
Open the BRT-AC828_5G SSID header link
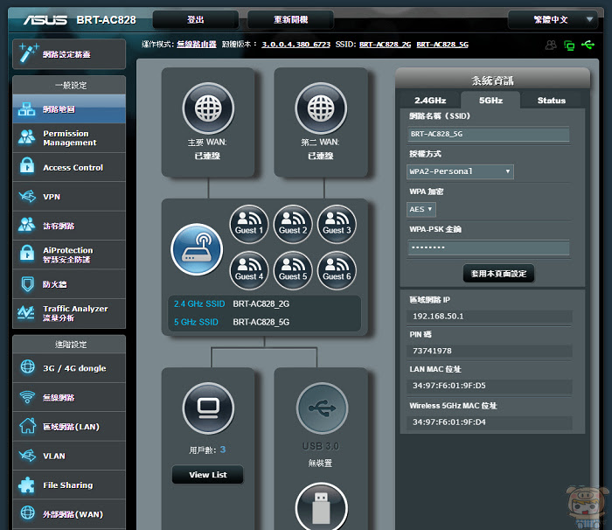[442, 45]
